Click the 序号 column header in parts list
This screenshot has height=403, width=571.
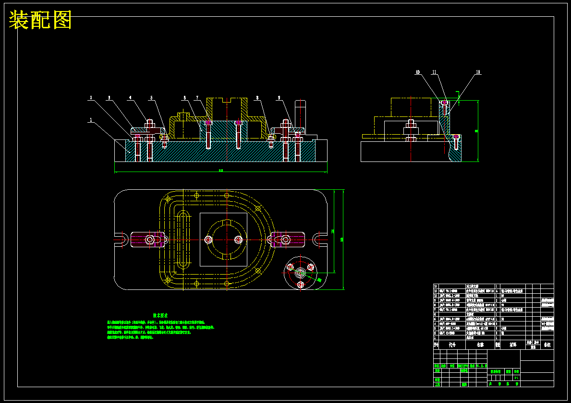pos(436,345)
